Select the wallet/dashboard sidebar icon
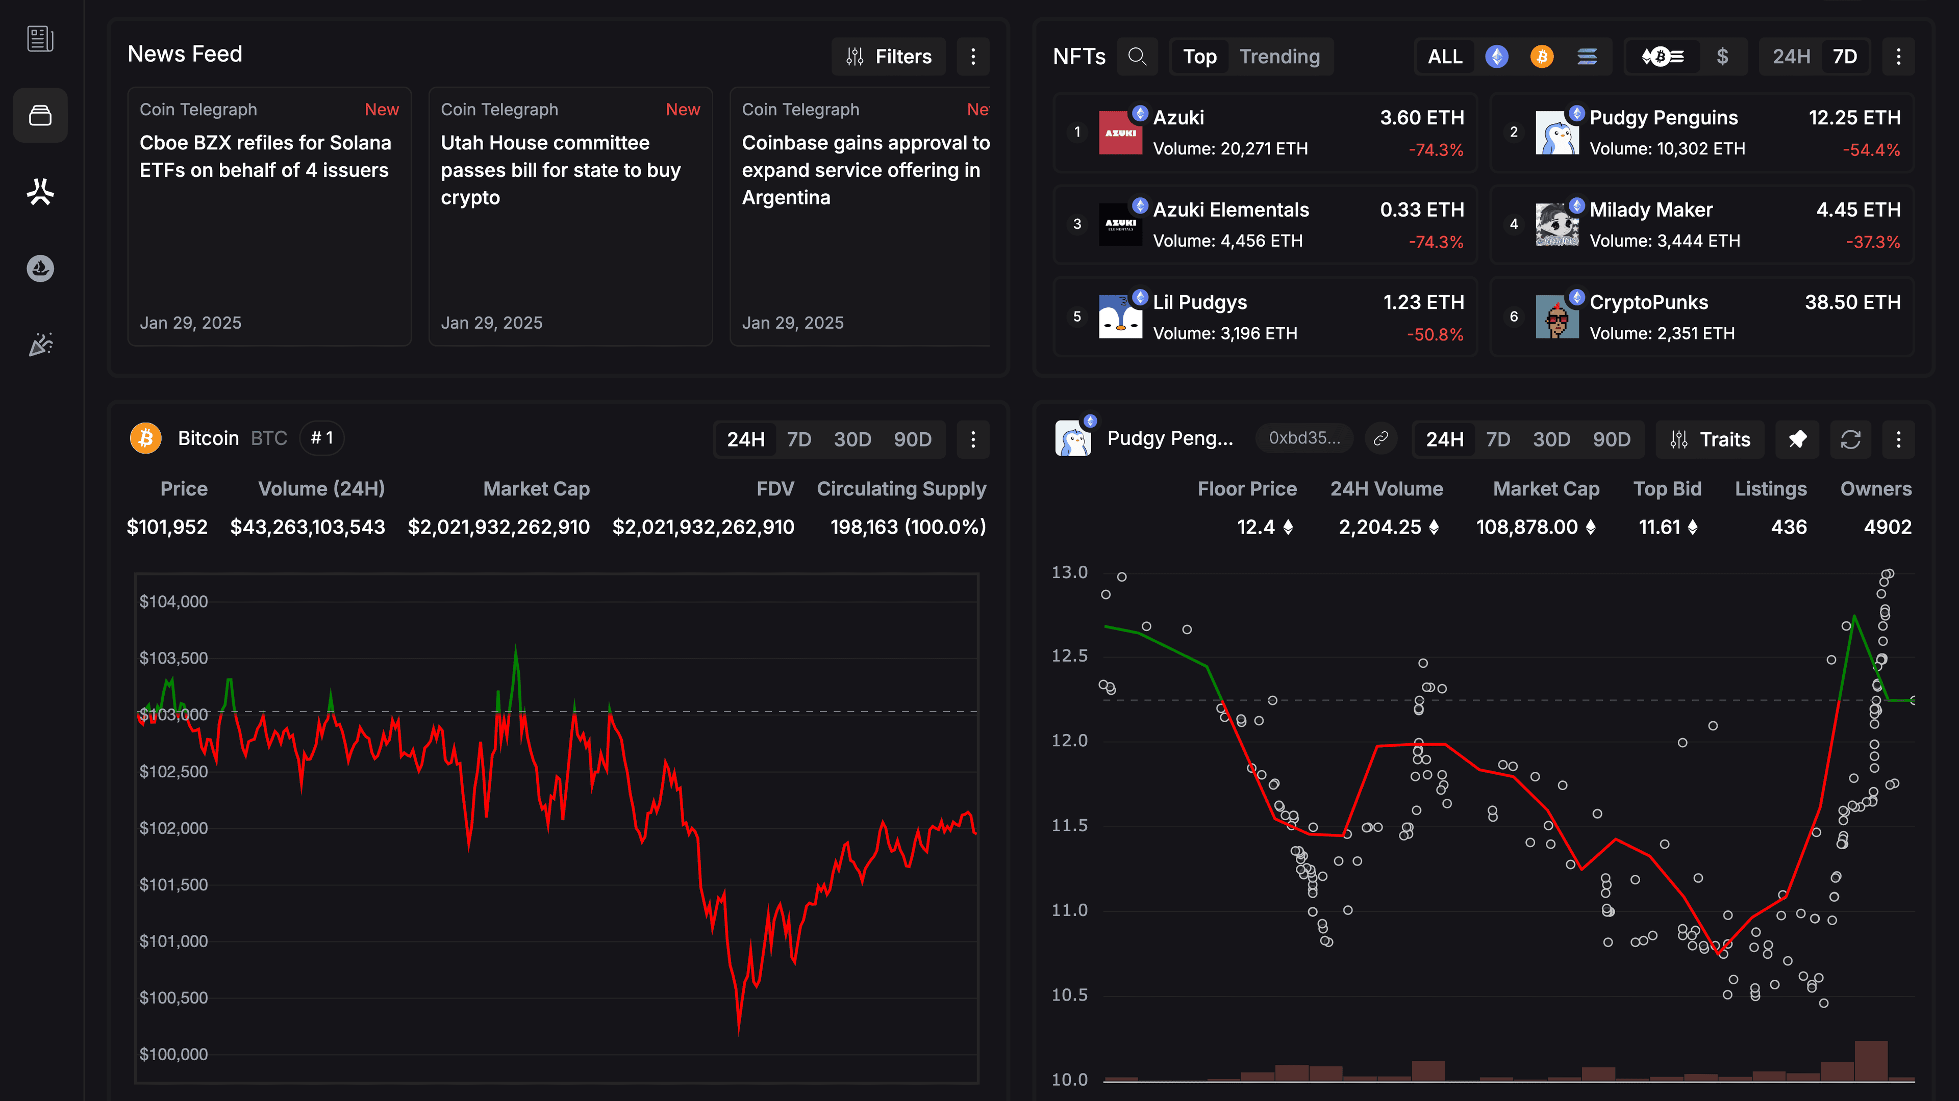Image resolution: width=1959 pixels, height=1101 pixels. (40, 116)
